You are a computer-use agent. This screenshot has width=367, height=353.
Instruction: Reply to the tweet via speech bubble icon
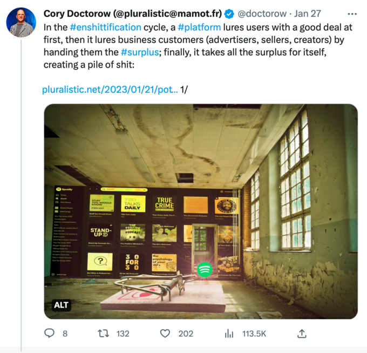pyautogui.click(x=49, y=333)
